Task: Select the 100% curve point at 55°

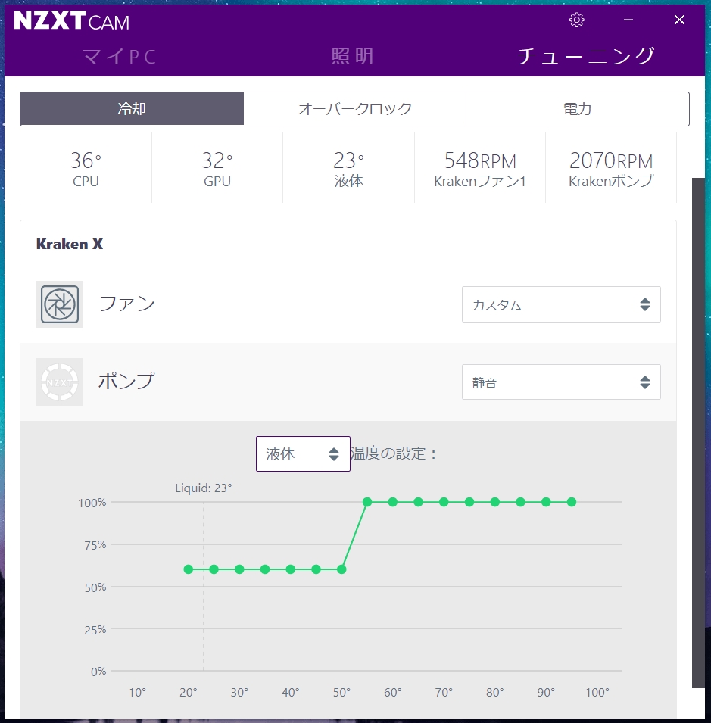Action: [x=367, y=502]
